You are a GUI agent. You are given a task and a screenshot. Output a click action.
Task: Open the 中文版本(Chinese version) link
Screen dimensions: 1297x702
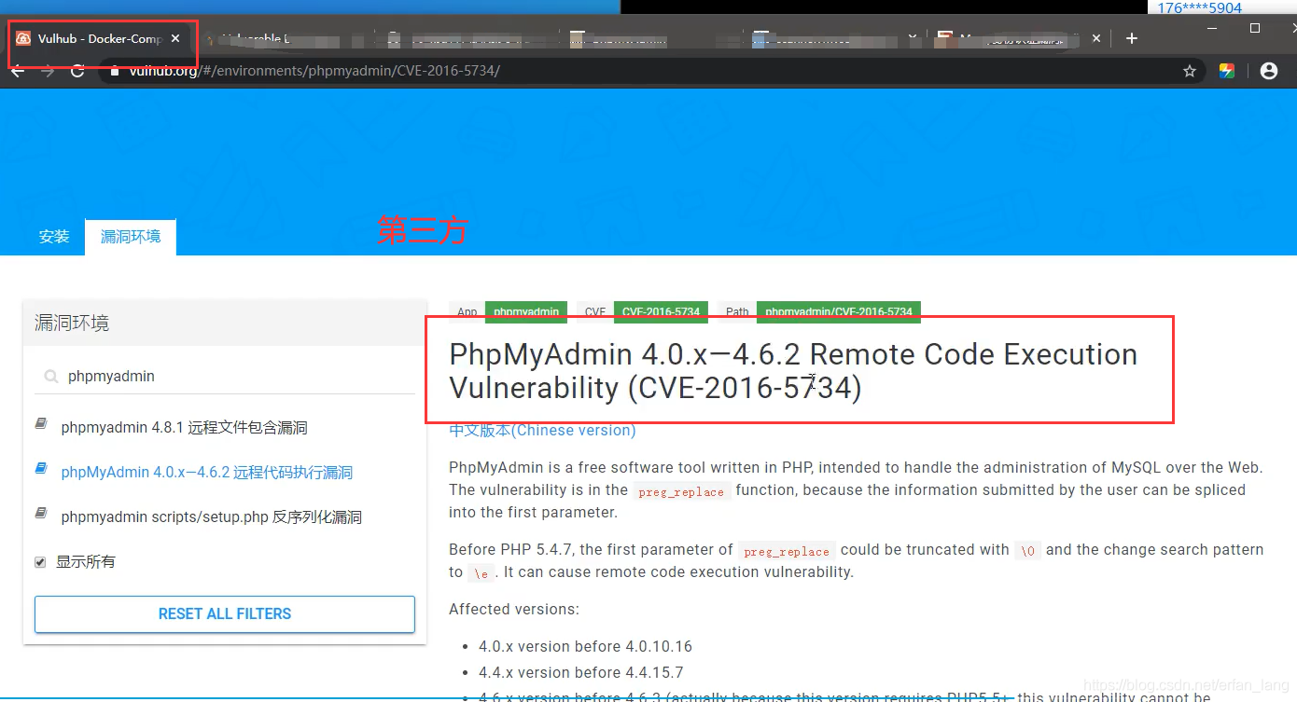[x=542, y=431]
